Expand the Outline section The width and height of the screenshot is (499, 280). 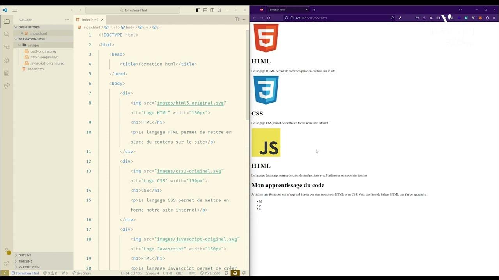point(43,255)
